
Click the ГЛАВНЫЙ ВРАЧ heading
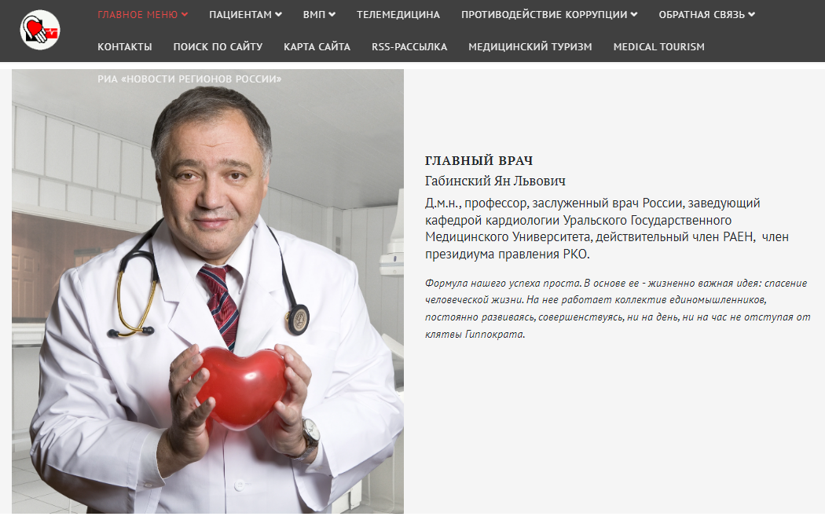pyautogui.click(x=478, y=160)
